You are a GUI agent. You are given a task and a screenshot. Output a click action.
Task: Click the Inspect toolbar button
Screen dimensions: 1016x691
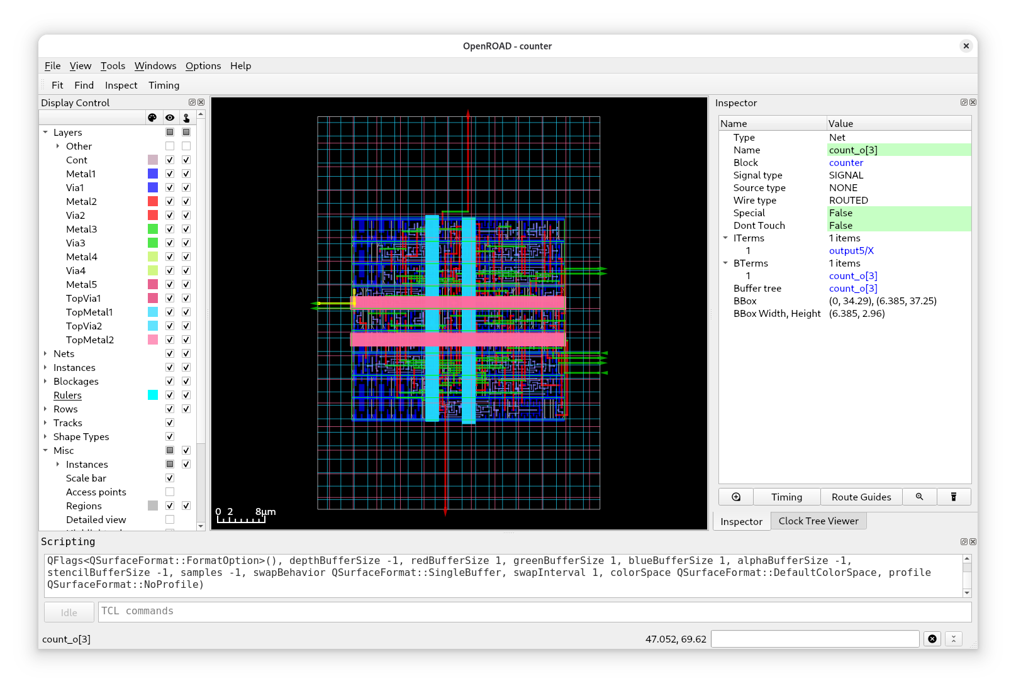tap(121, 86)
